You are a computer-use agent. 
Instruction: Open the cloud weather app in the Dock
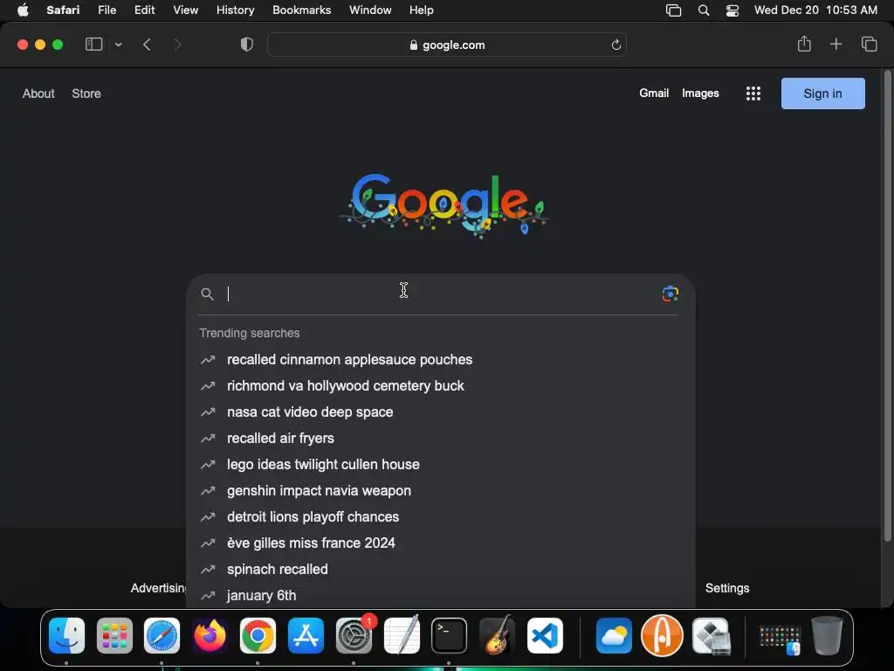(614, 635)
